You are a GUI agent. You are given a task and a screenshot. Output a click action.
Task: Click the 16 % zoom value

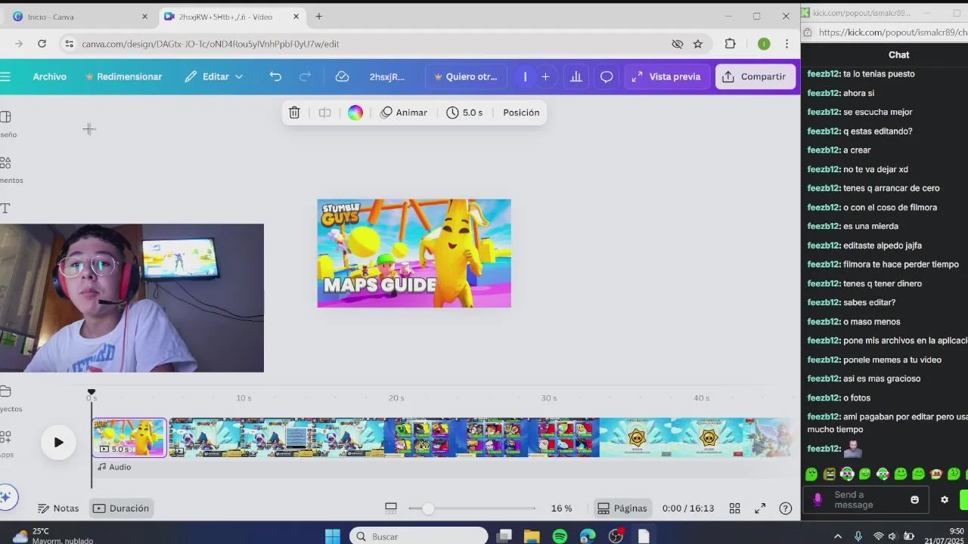(x=561, y=508)
